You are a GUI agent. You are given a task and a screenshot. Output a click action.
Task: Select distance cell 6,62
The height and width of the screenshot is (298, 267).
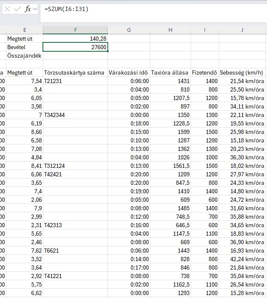[25, 293]
